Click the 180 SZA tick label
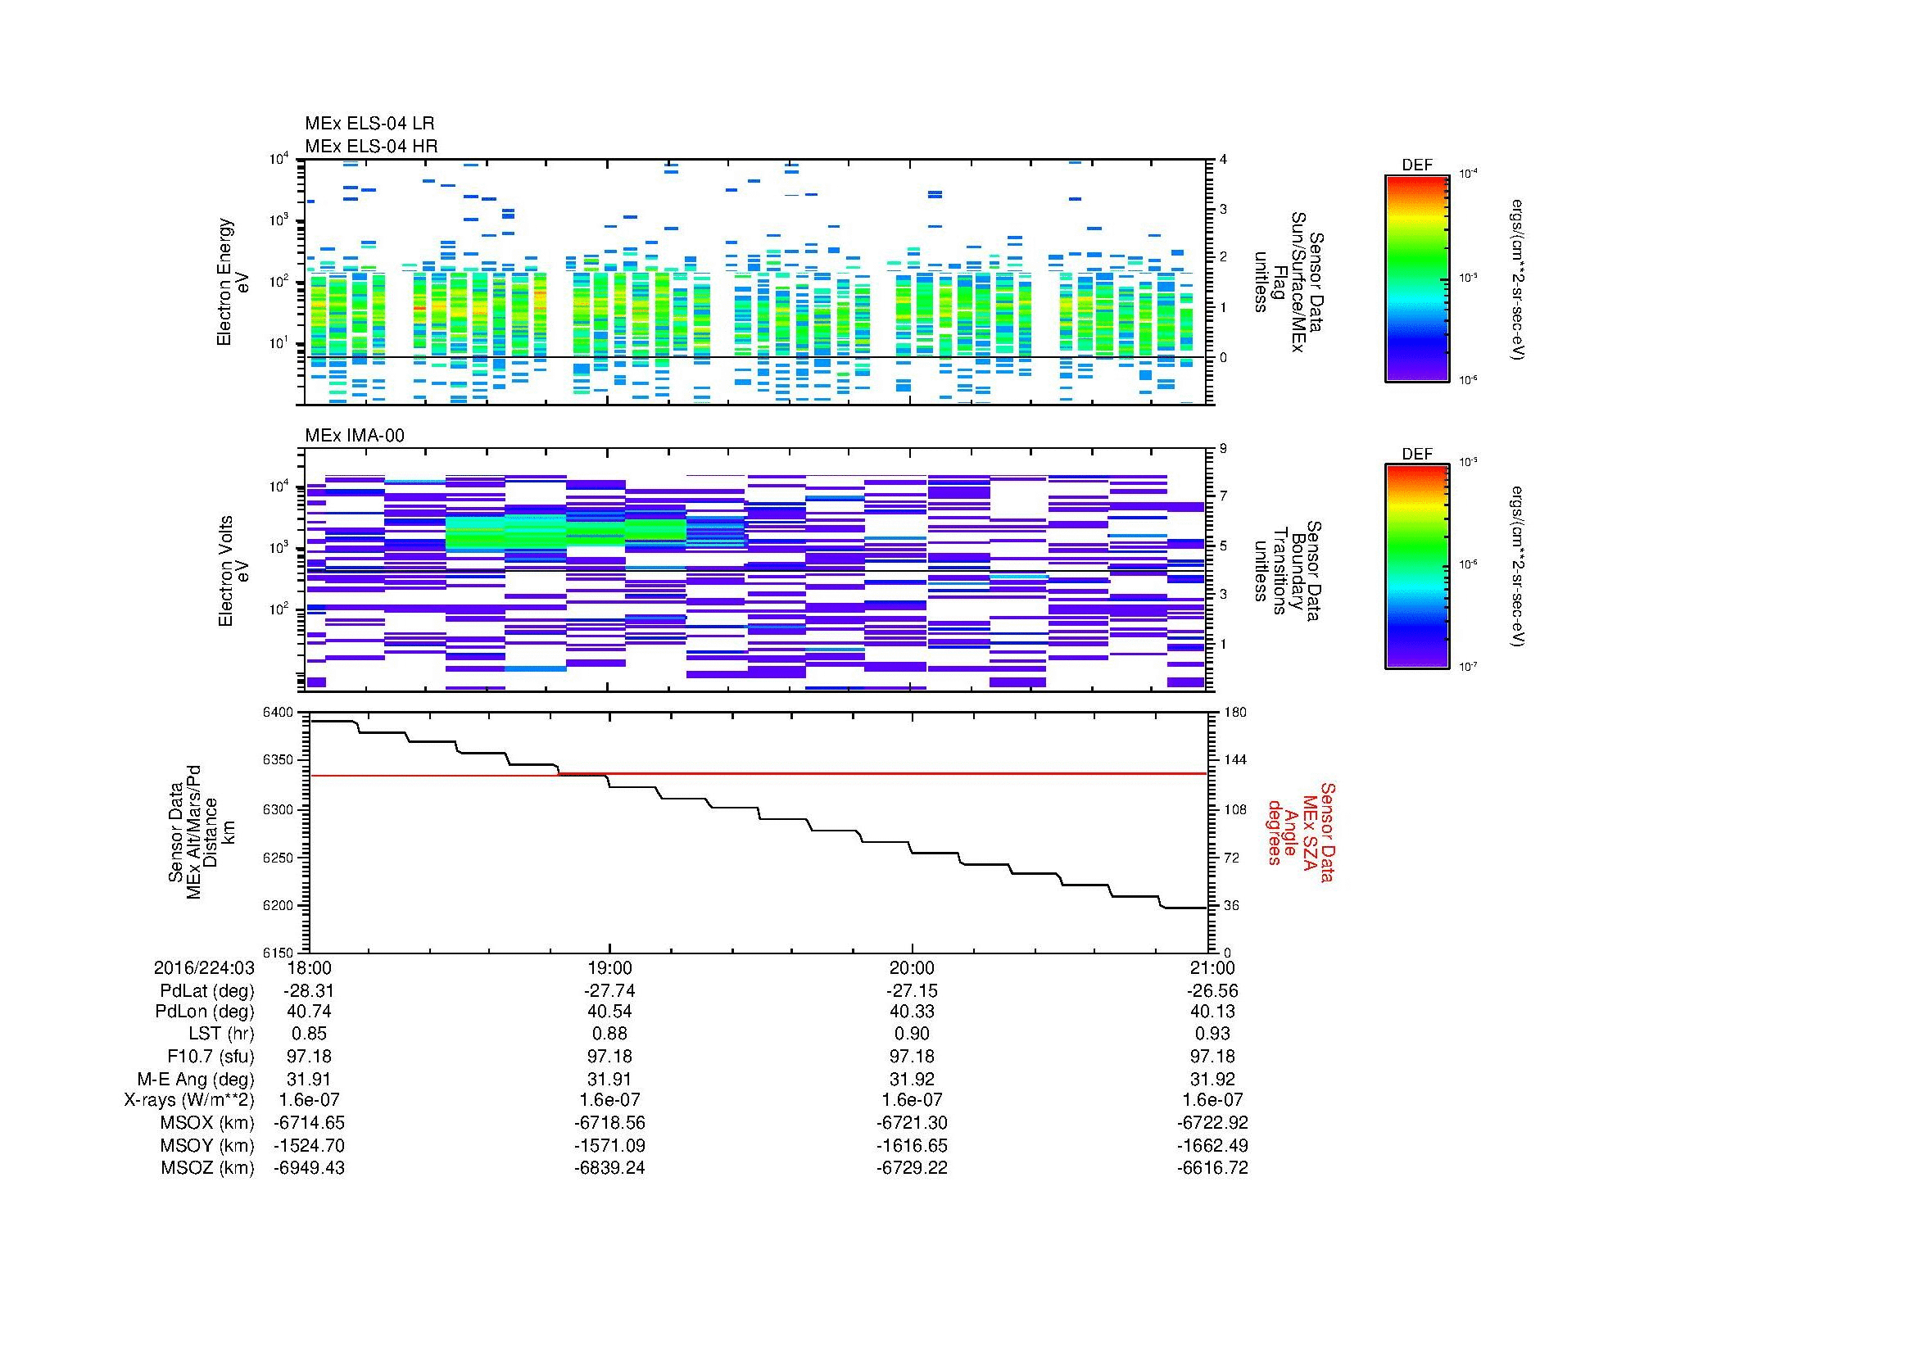Screen dimensions: 1916x1354 pyautogui.click(x=1234, y=713)
